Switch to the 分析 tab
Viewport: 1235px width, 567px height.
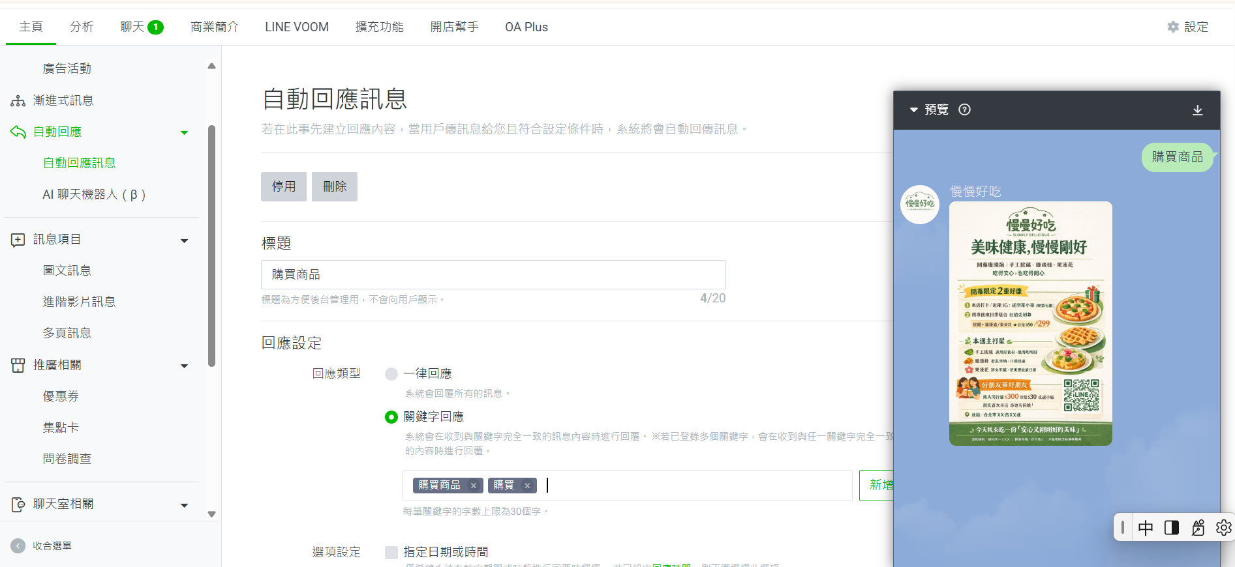82,27
